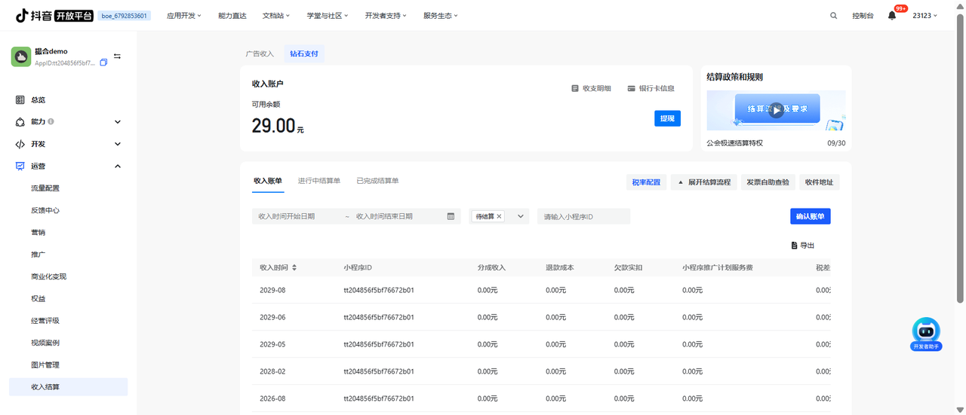Copy the AppID using copy icon
This screenshot has height=415, width=966.
point(103,63)
